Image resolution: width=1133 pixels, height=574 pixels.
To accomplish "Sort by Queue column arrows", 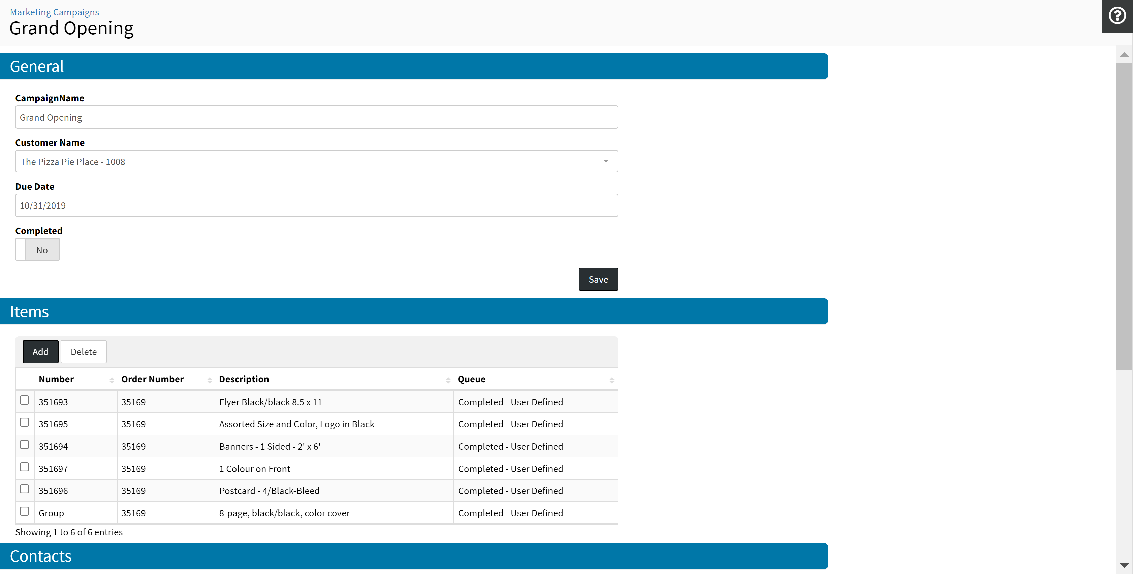I will (611, 380).
